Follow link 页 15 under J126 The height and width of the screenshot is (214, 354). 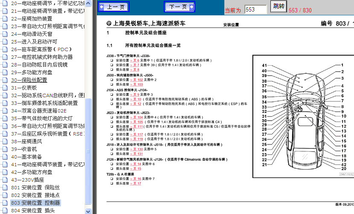[x=136, y=169]
